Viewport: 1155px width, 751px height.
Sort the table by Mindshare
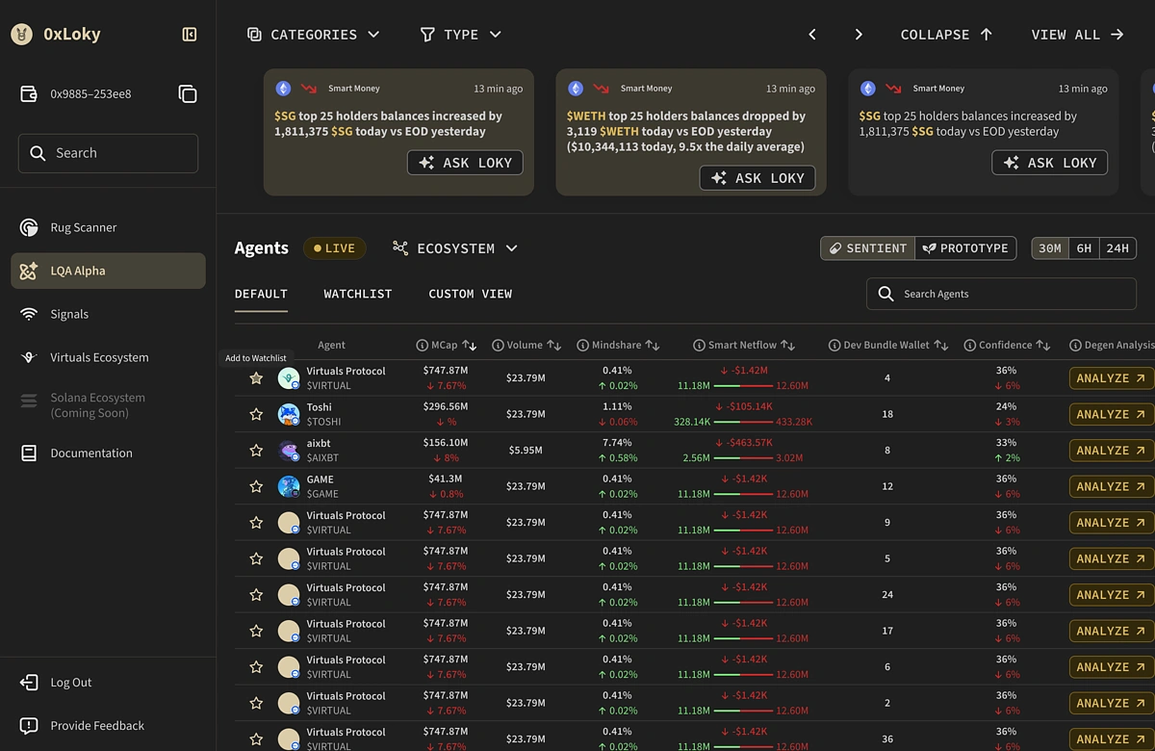tap(652, 345)
